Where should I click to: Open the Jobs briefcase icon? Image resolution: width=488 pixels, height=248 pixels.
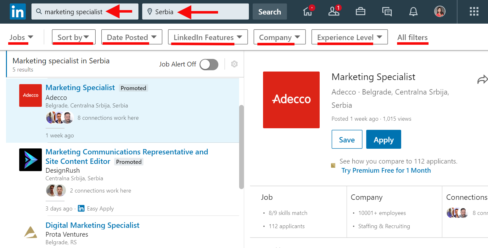coord(361,12)
